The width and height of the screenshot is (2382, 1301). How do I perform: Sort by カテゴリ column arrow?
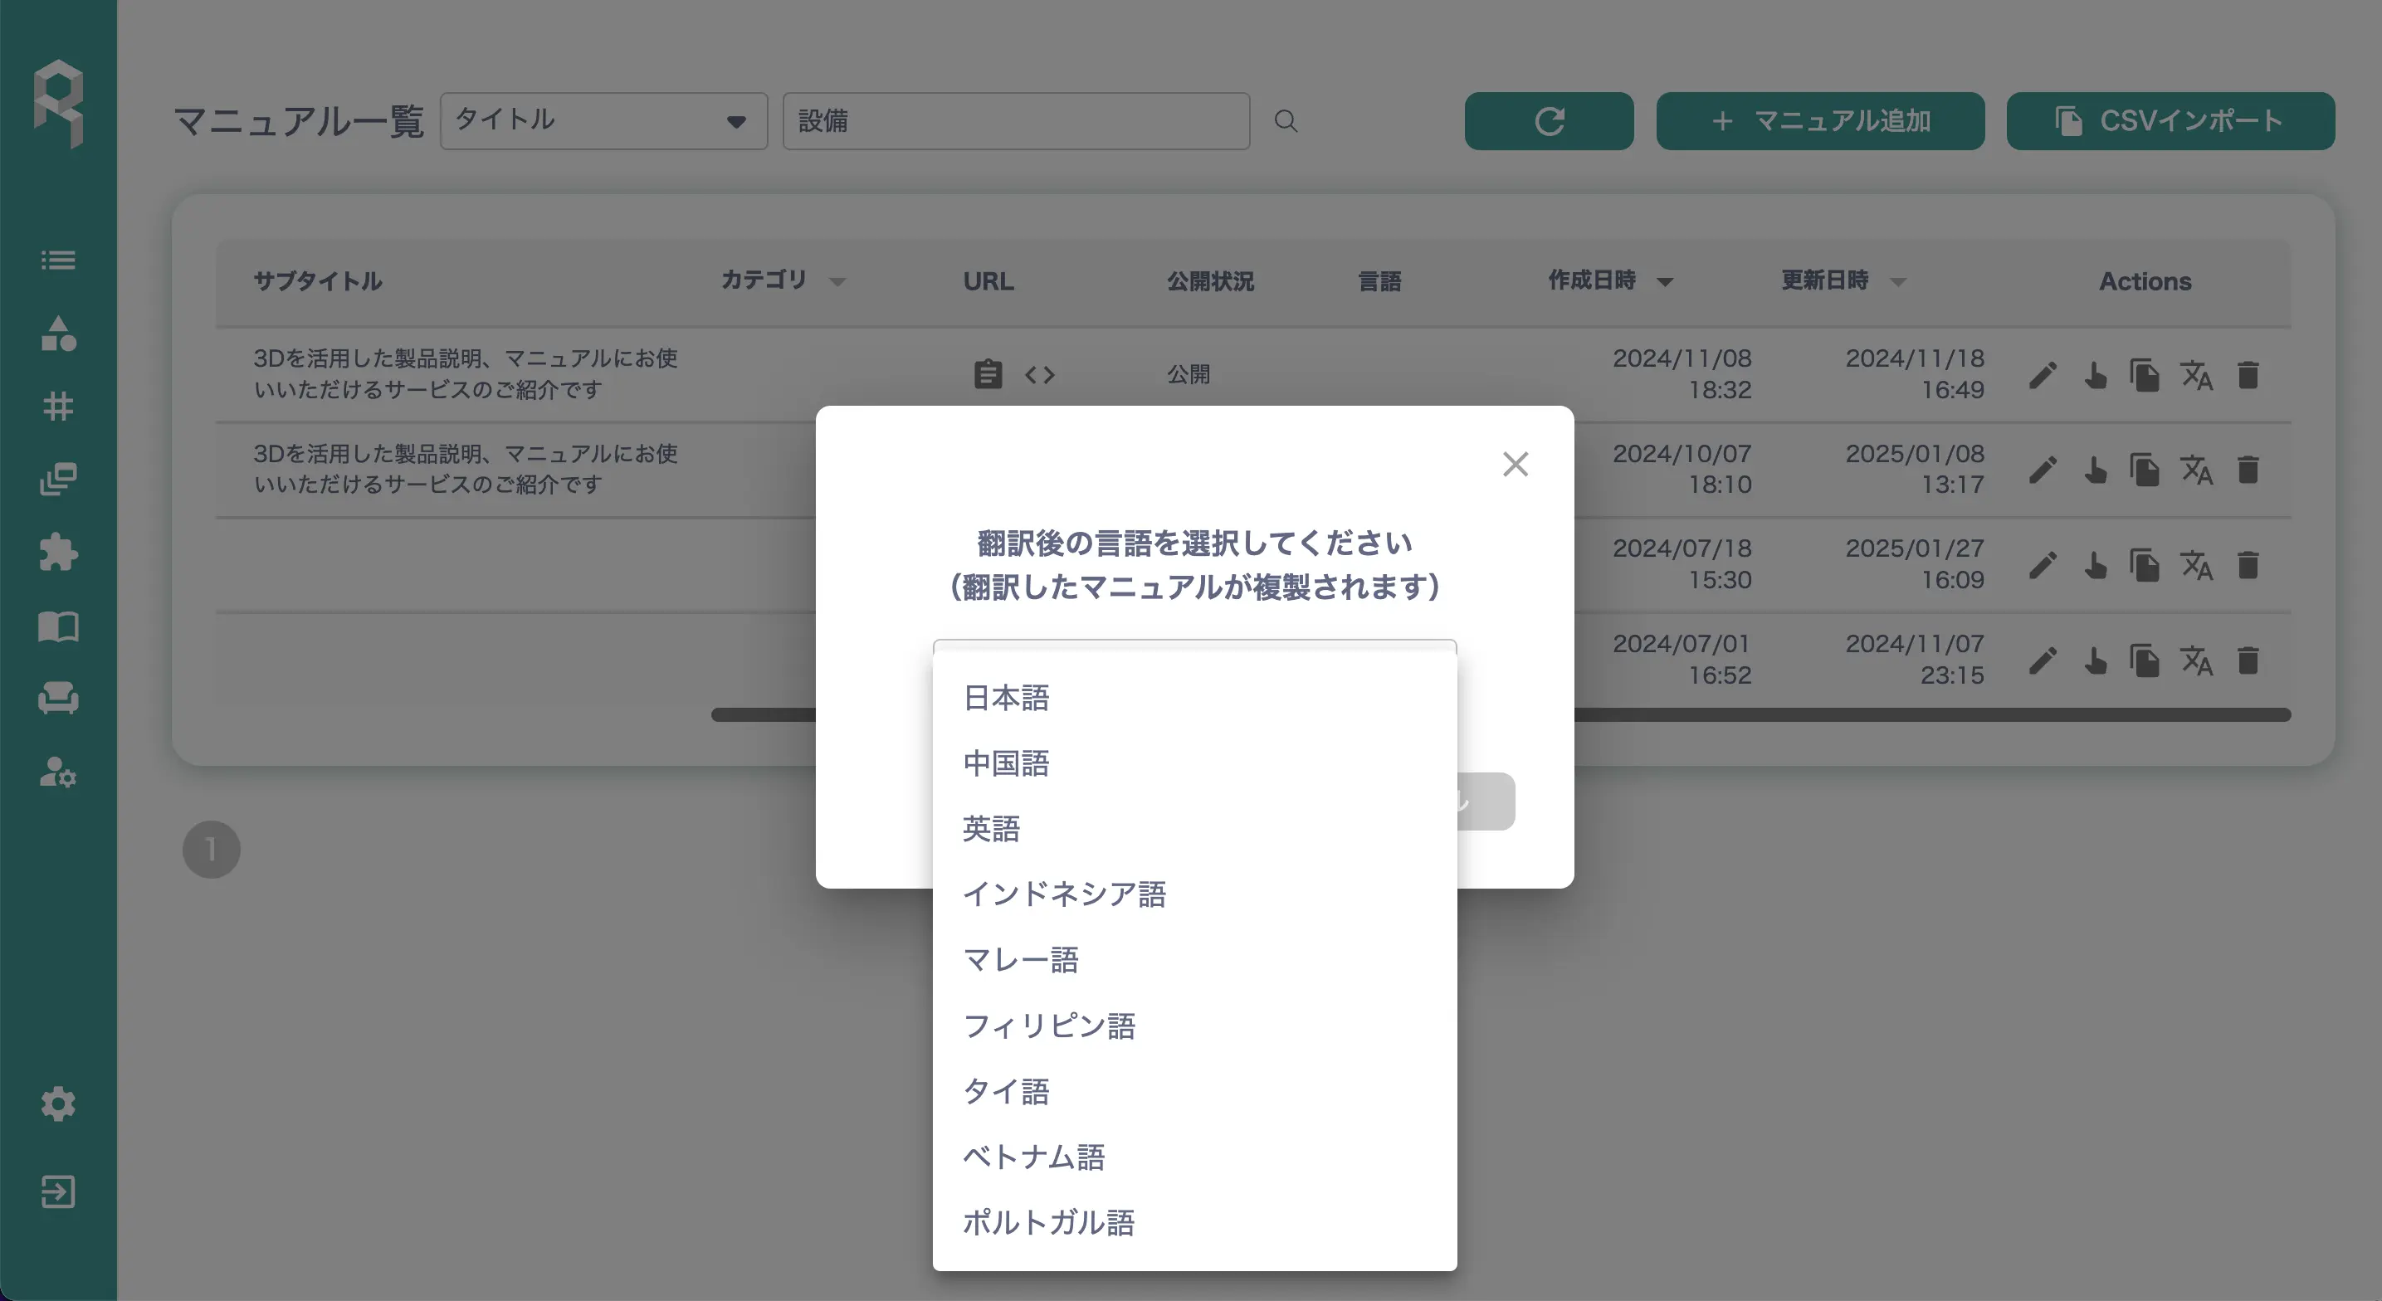tap(837, 282)
